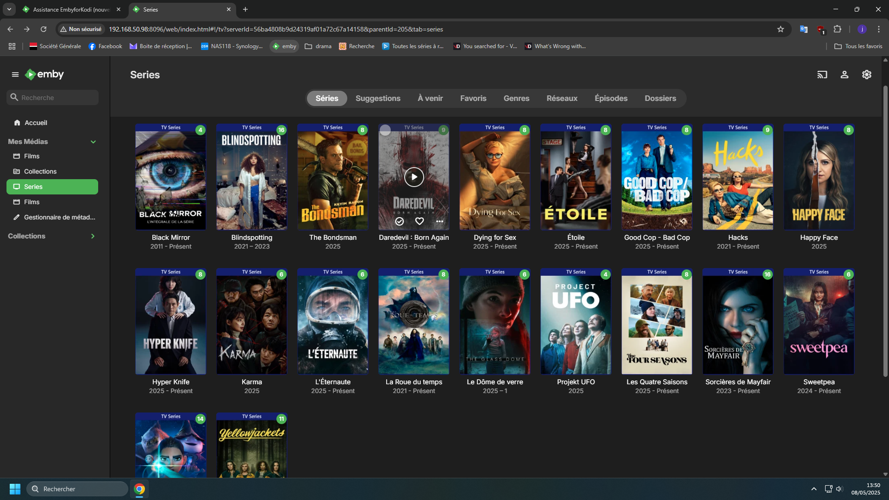Screen dimensions: 889x500
Task: Go to Accueil home in sidebar
Action: [x=36, y=123]
